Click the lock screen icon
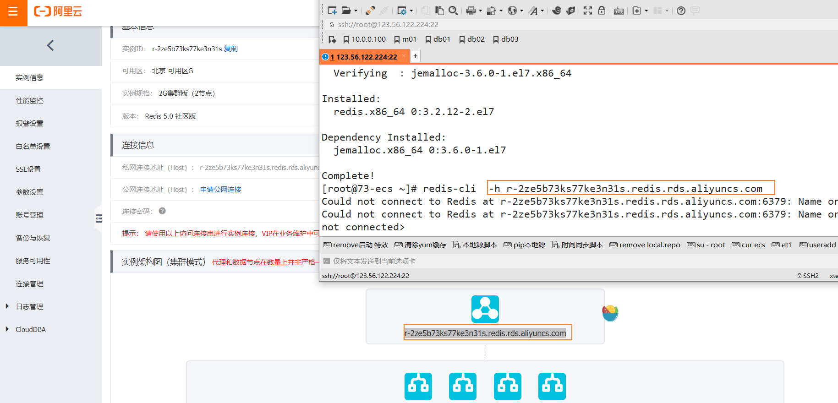The height and width of the screenshot is (403, 838). coord(602,11)
